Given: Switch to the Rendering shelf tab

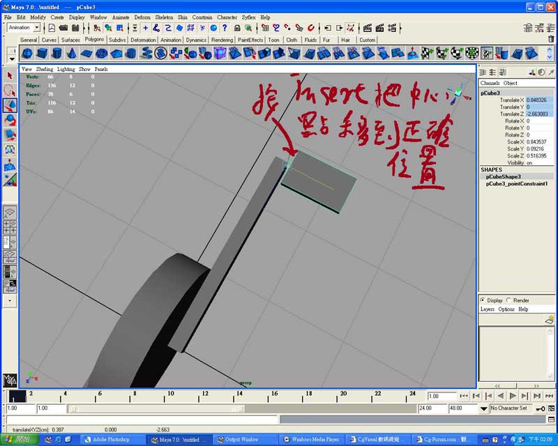Looking at the screenshot, I should click(x=222, y=40).
